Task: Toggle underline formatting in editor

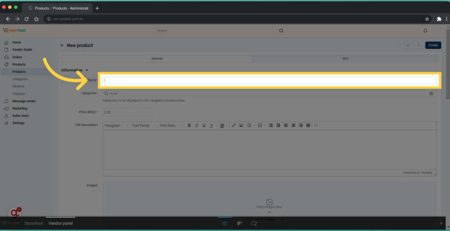Action: coord(204,126)
